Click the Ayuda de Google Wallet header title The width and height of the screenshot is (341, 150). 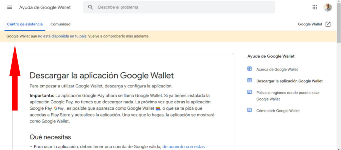click(45, 7)
